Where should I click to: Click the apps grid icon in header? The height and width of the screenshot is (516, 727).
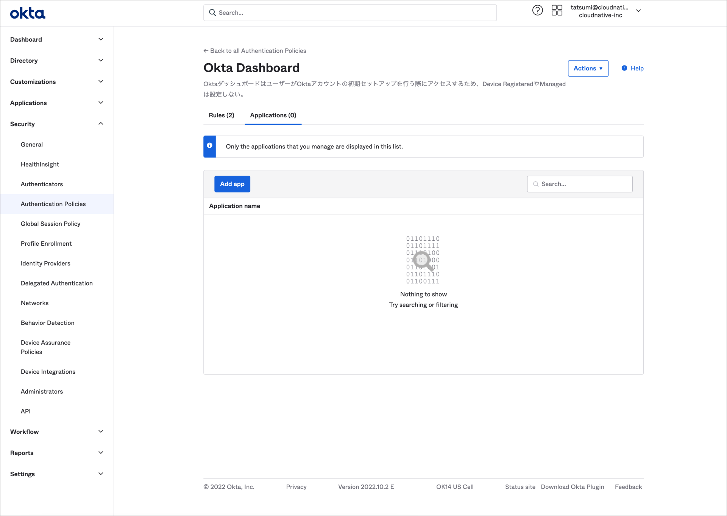coord(557,10)
